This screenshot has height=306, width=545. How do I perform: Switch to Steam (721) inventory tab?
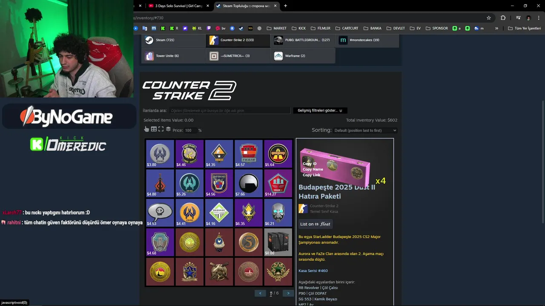click(174, 40)
